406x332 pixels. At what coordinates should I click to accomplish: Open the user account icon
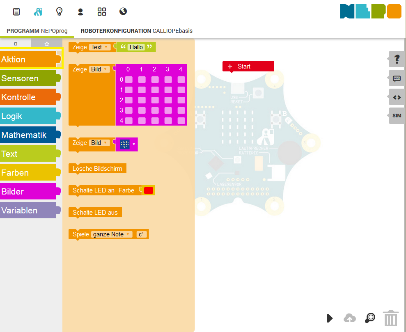pyautogui.click(x=80, y=12)
